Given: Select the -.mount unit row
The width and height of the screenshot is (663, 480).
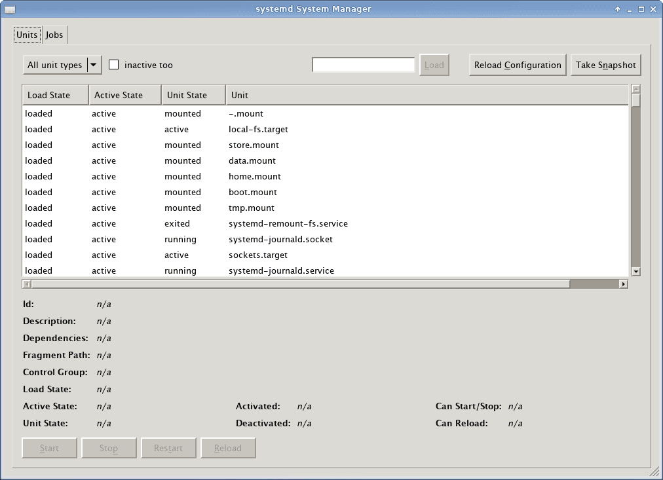Looking at the screenshot, I should pos(325,114).
